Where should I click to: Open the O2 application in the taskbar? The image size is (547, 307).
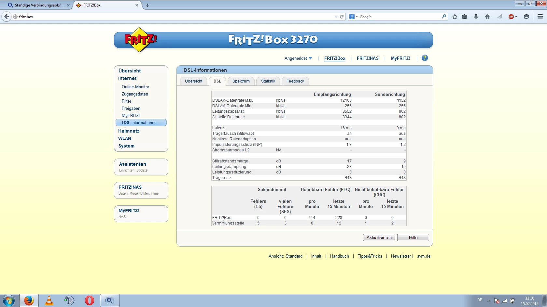tap(110, 301)
